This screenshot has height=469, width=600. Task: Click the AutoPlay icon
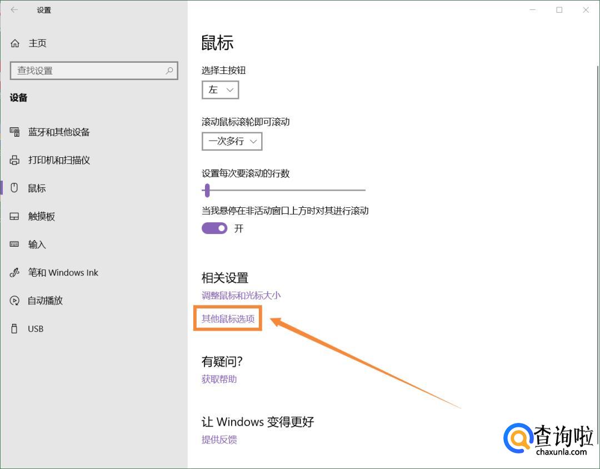tap(14, 301)
